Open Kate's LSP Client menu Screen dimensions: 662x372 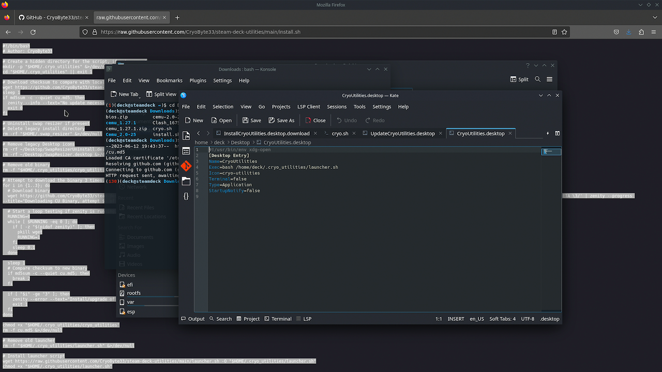point(309,106)
